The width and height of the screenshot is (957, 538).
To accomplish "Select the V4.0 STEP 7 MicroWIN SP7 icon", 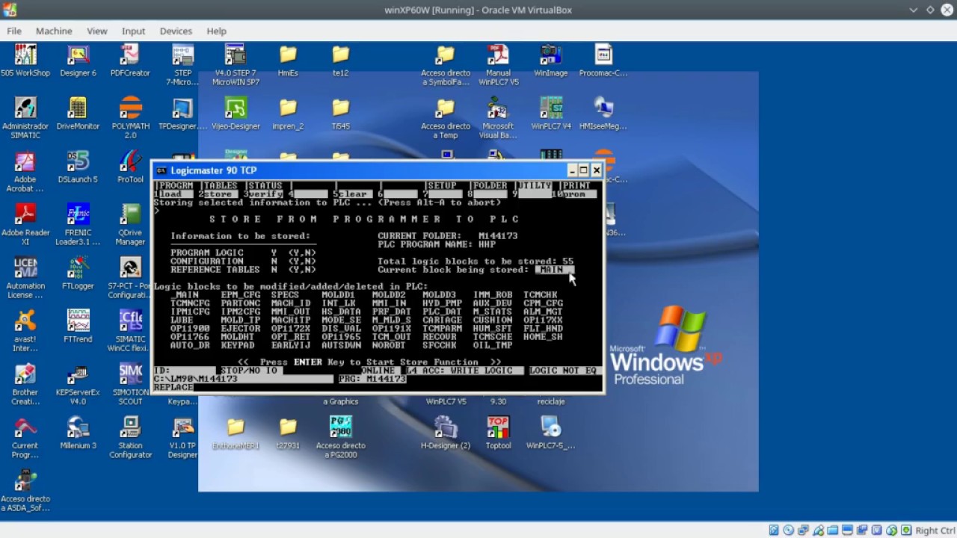I will click(x=236, y=65).
